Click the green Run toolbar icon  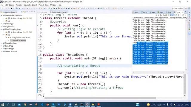pyautogui.click(x=49, y=8)
